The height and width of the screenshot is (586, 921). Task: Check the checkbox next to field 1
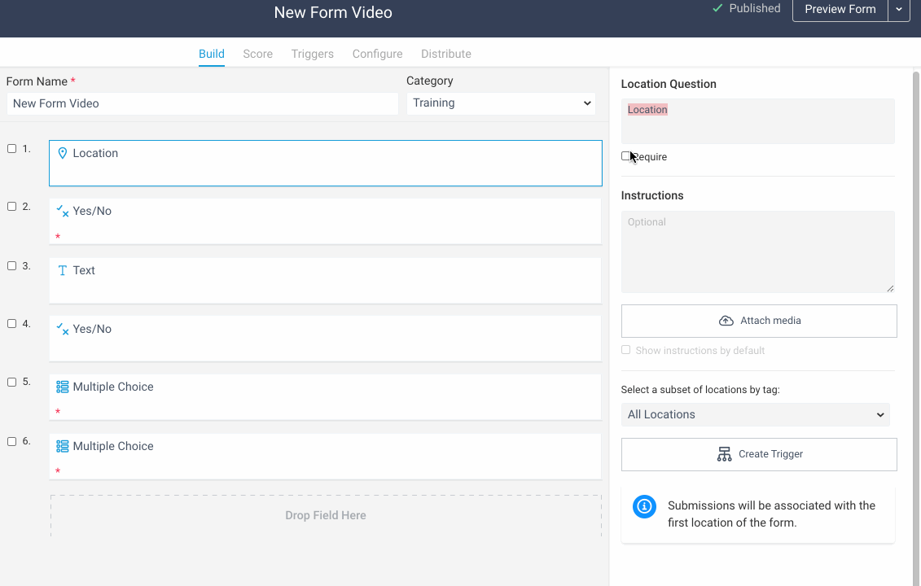click(11, 148)
